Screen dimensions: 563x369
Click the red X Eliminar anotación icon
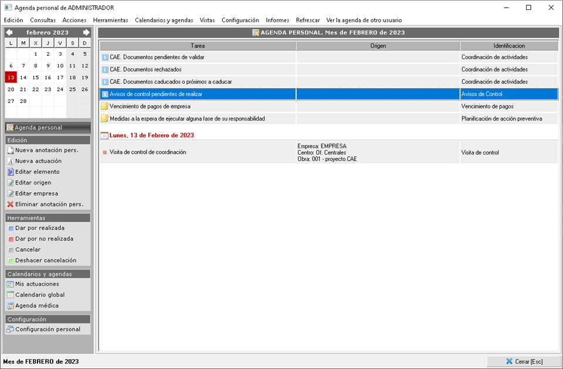click(x=10, y=204)
